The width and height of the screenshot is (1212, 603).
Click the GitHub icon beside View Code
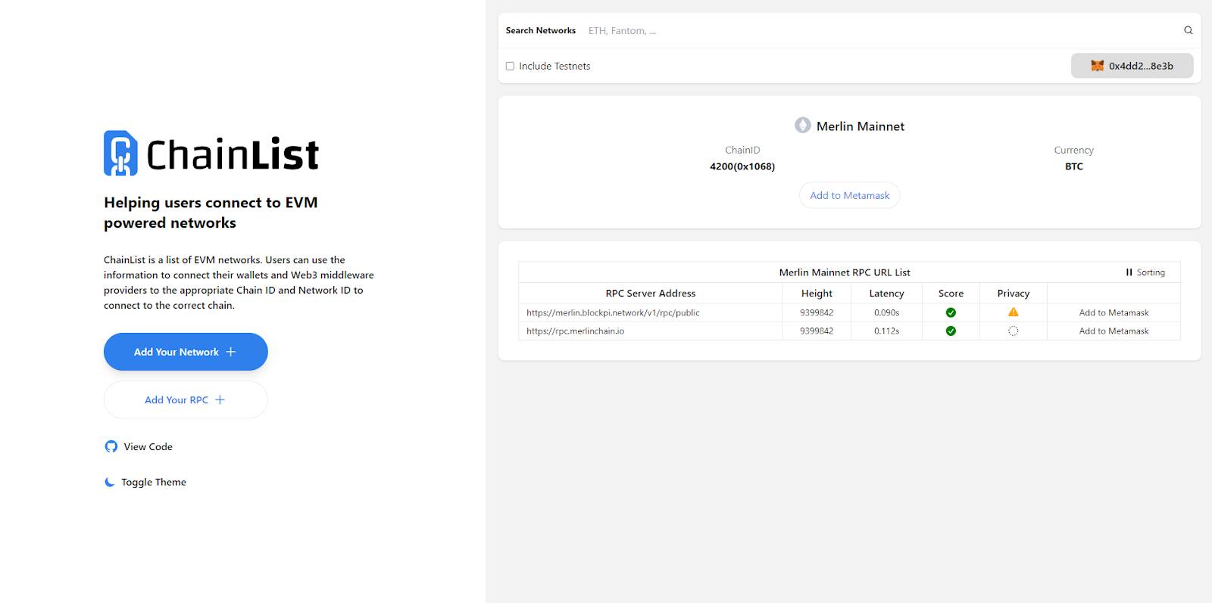[x=111, y=446]
